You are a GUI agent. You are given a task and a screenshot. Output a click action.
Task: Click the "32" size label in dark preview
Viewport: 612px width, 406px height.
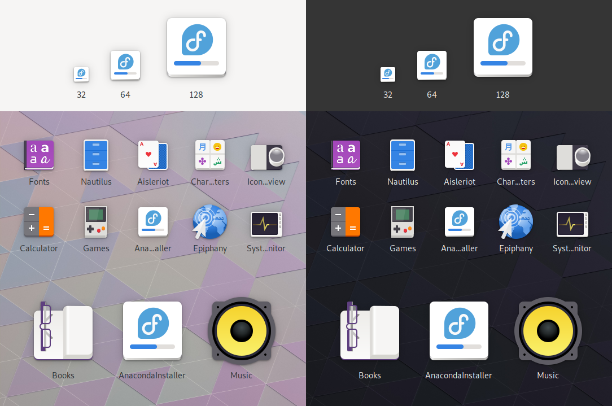tap(387, 95)
